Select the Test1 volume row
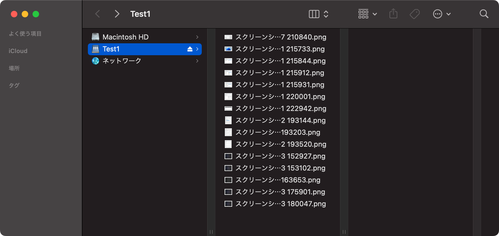 136,49
